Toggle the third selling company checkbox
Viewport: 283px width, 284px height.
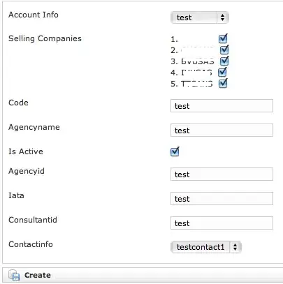pyautogui.click(x=224, y=61)
